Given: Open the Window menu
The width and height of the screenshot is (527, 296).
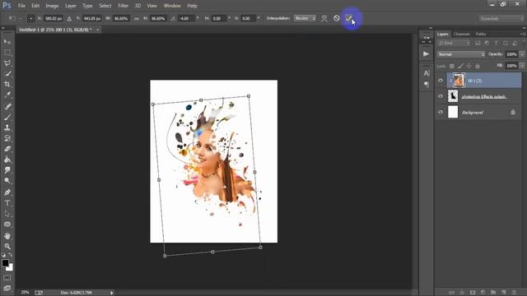Looking at the screenshot, I should coord(172,6).
